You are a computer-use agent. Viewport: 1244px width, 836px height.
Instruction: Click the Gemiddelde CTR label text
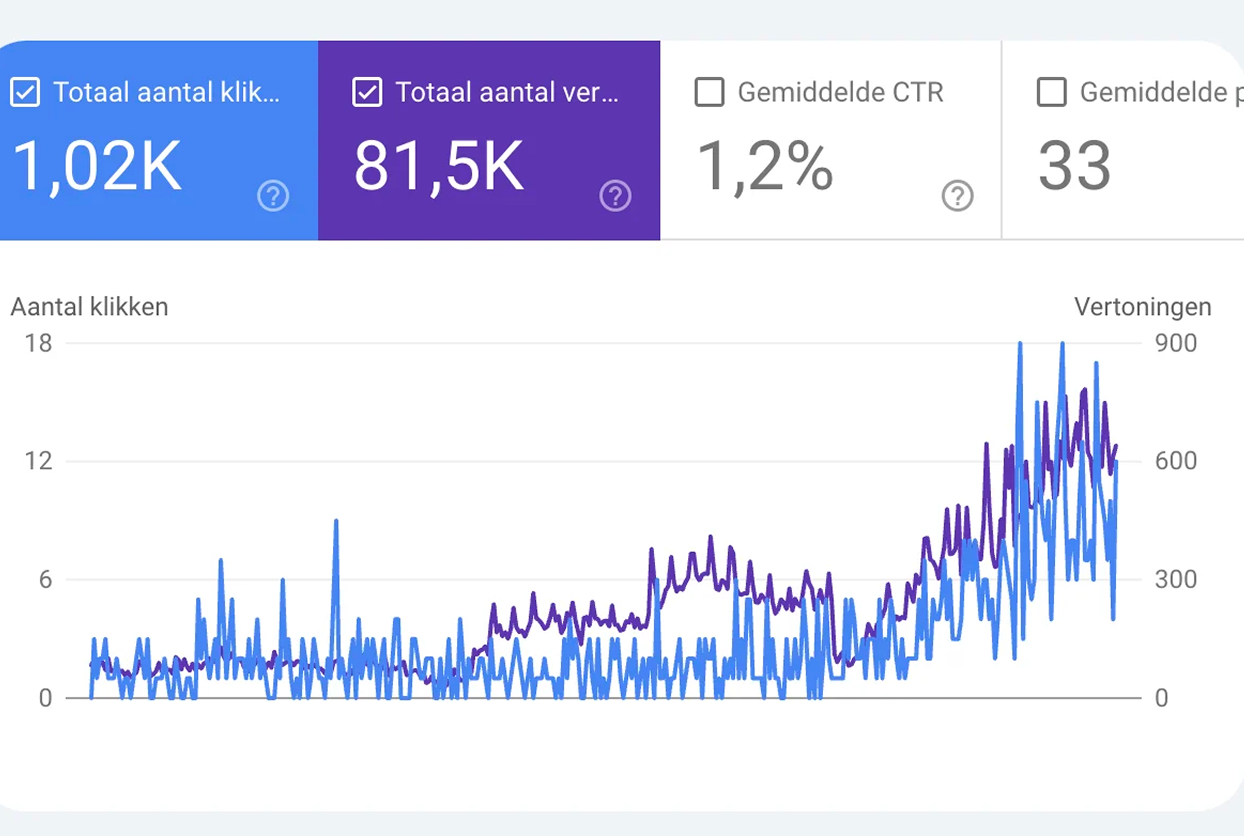pyautogui.click(x=841, y=92)
